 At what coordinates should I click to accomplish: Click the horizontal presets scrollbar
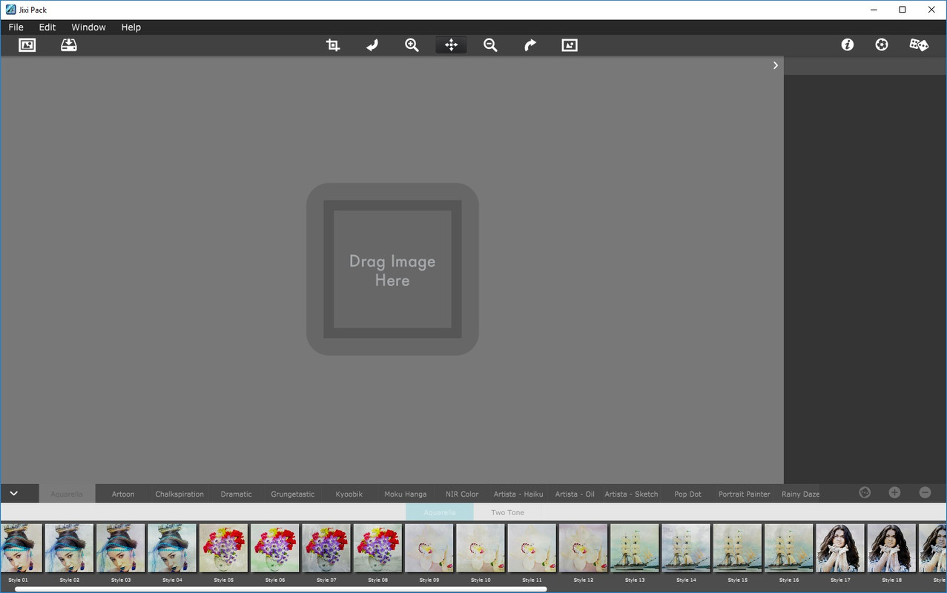(281, 589)
